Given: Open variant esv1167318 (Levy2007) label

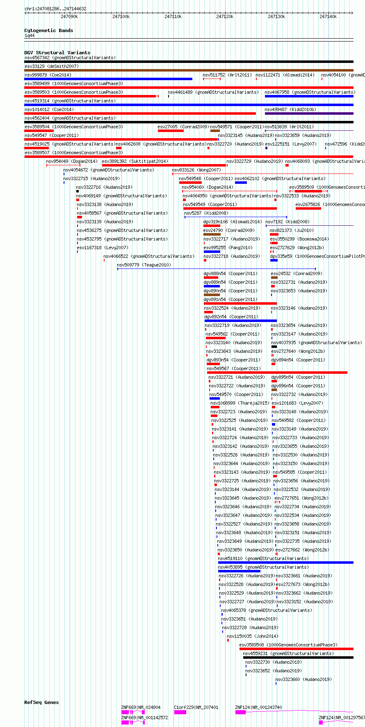Looking at the screenshot, I should pos(103,248).
